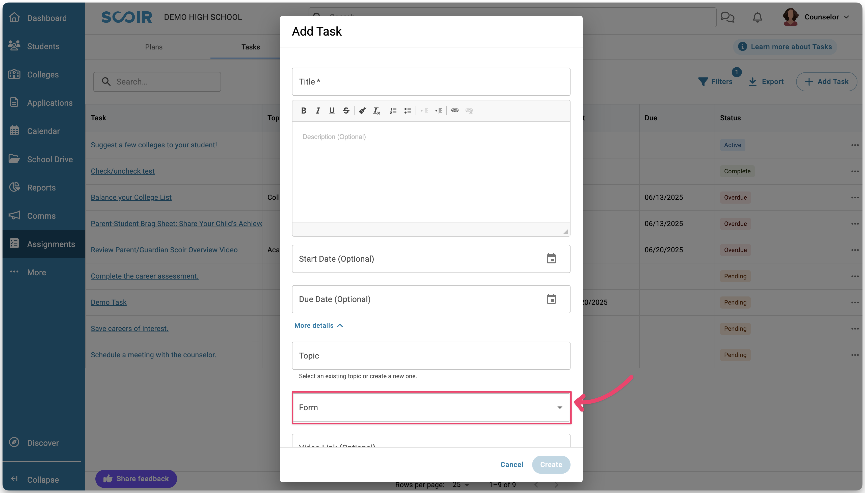The width and height of the screenshot is (865, 493).
Task: Open Reports in the sidebar
Action: point(41,187)
